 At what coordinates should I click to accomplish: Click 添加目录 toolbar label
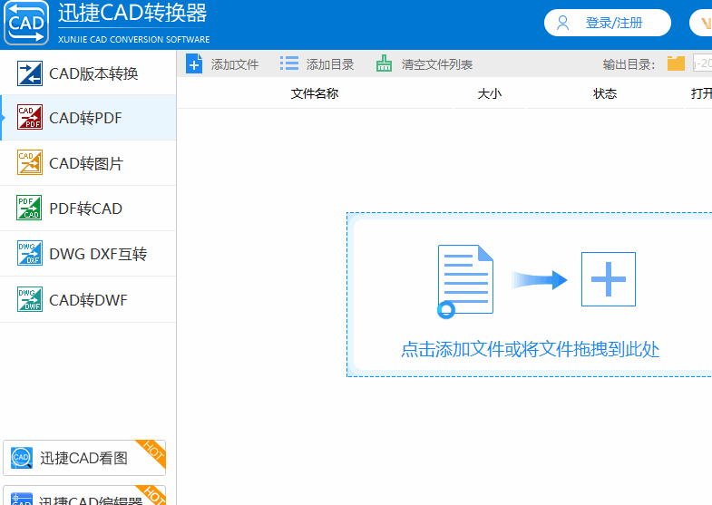coord(330,64)
